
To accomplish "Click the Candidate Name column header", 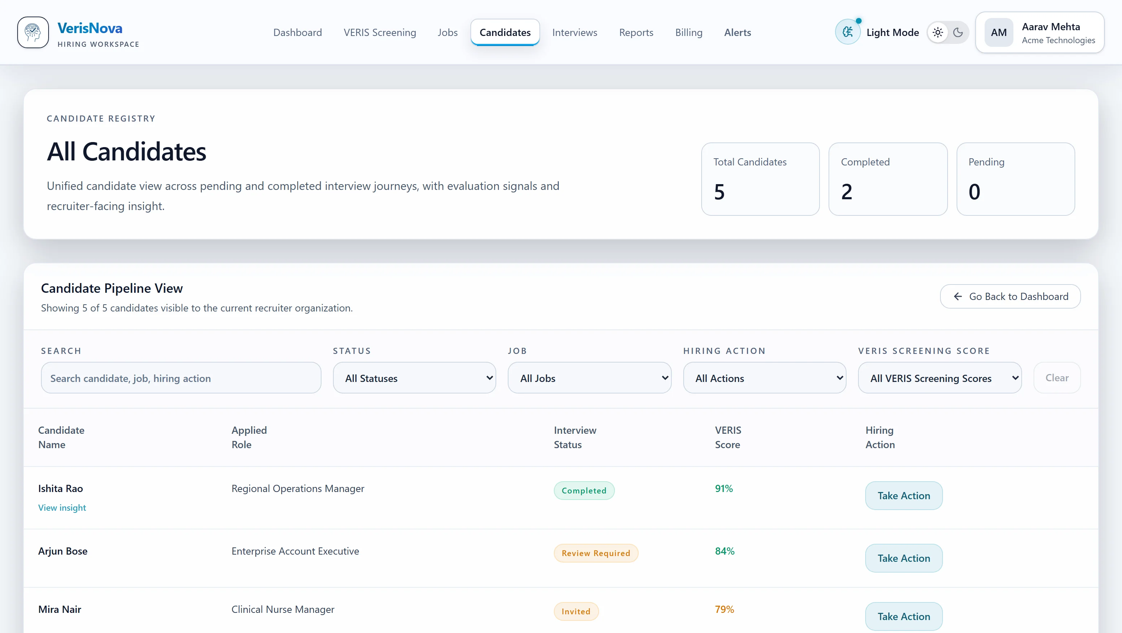I will pyautogui.click(x=61, y=437).
